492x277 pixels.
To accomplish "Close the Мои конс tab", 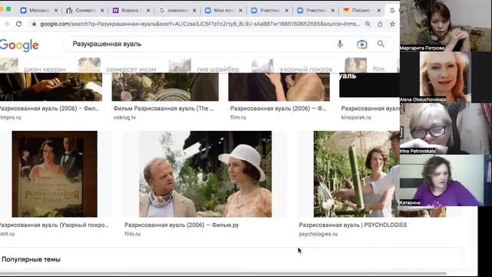I will pos(241,10).
